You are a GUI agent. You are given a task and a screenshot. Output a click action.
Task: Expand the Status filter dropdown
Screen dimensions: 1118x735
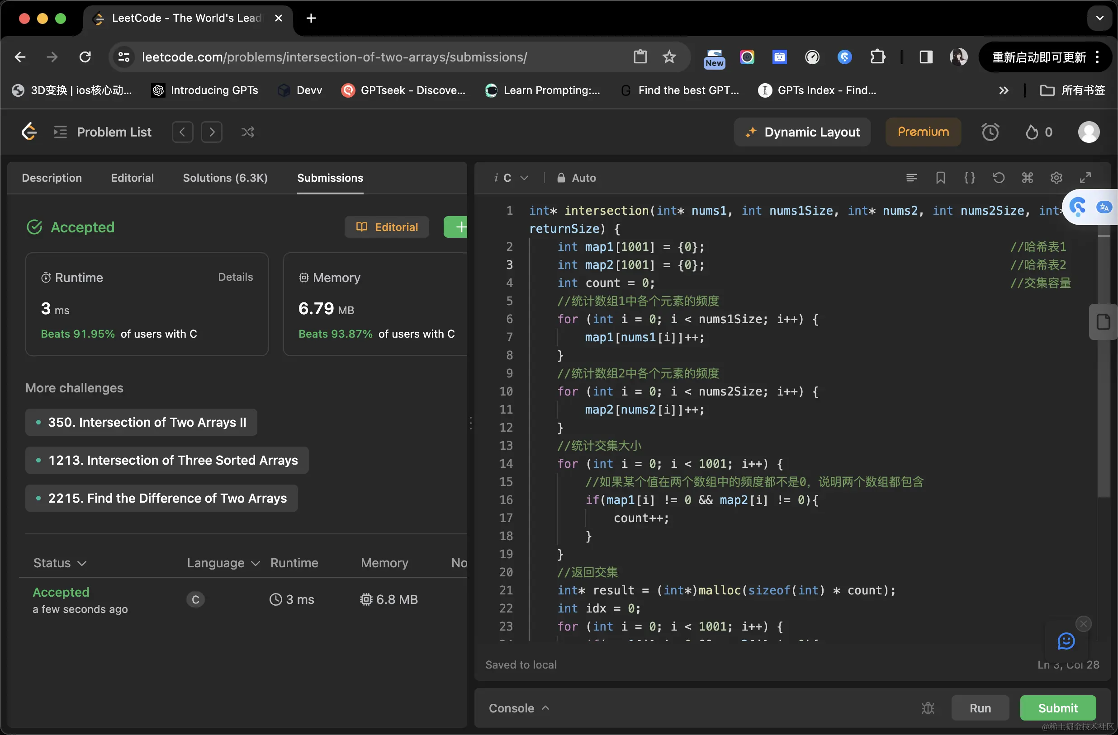click(60, 563)
